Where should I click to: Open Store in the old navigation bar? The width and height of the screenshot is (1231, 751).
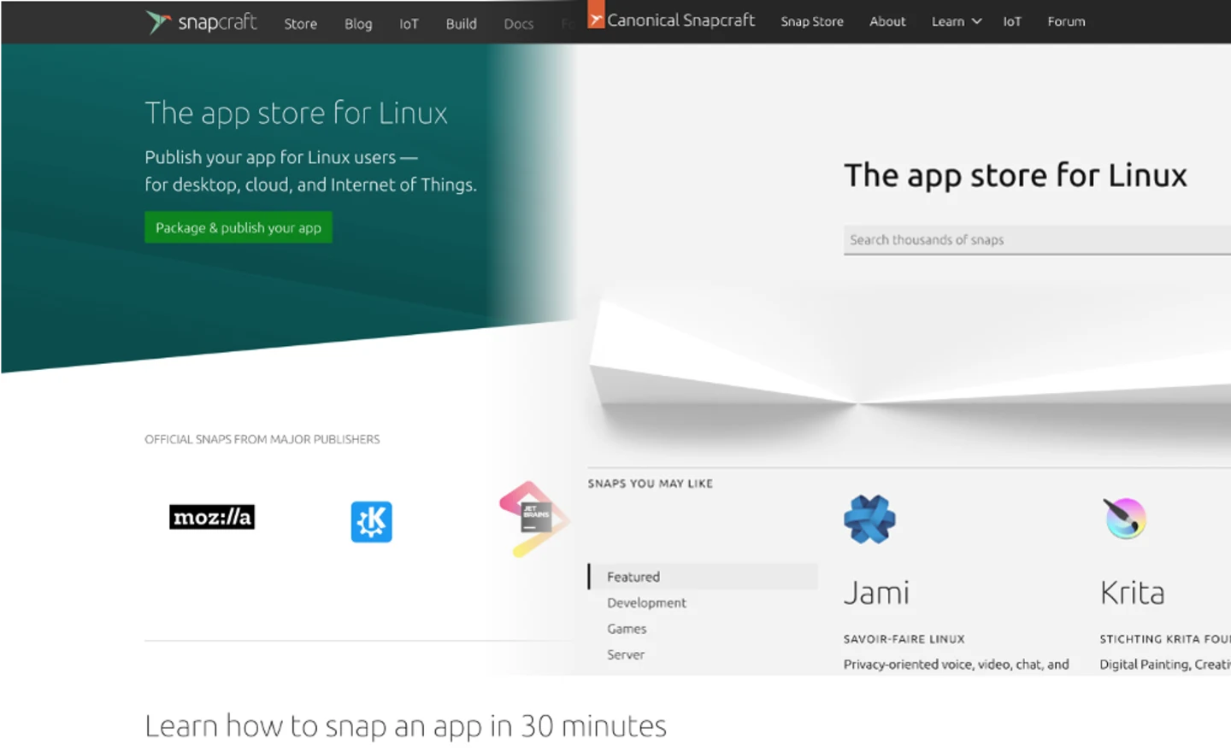point(300,24)
